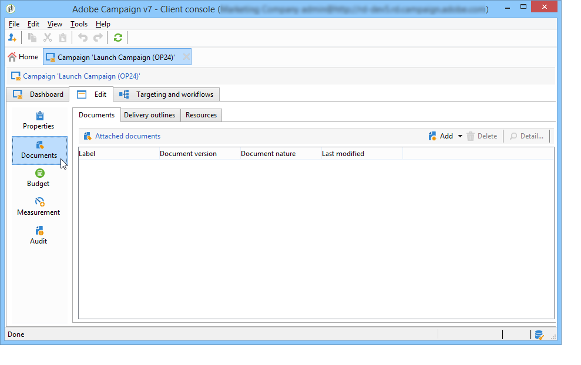The image size is (581, 365).
Task: Close the Launch Campaign (OP24) tab
Action: click(186, 57)
